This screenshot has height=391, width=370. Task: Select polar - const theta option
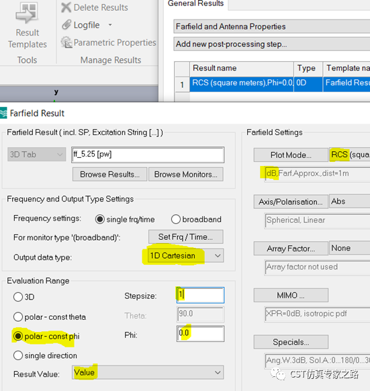coord(18,316)
